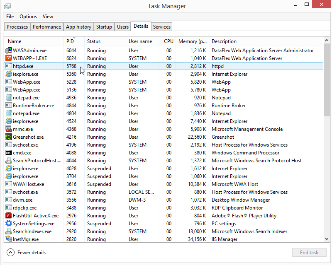Screen dimensions: 332x265
Task: Click the svchost.exe icon for PID 3572
Action: [x=8, y=192]
